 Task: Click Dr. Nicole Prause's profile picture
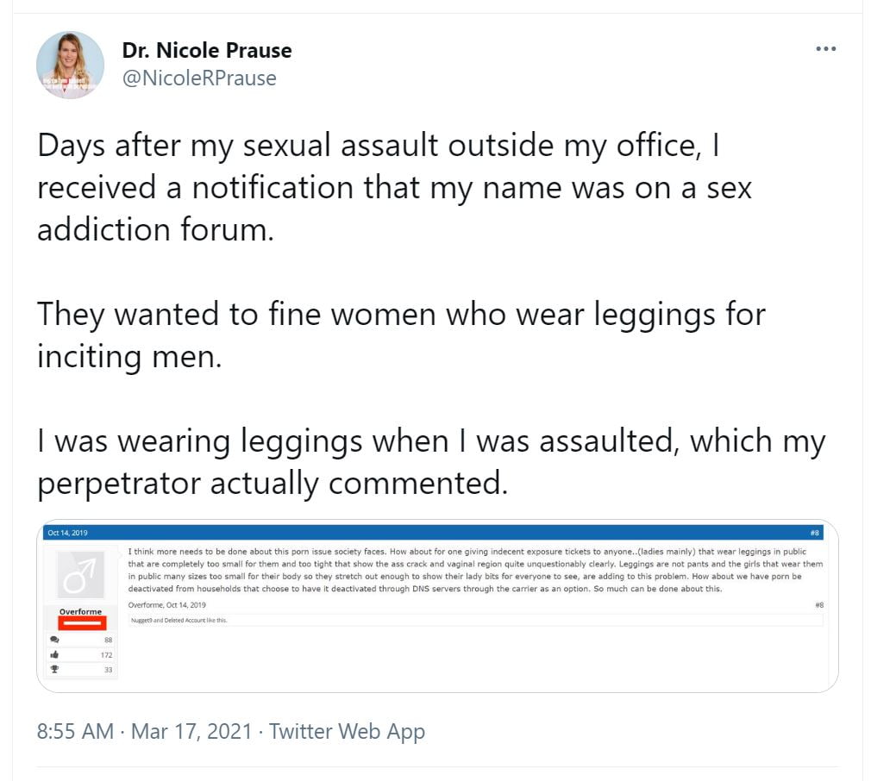coord(70,66)
